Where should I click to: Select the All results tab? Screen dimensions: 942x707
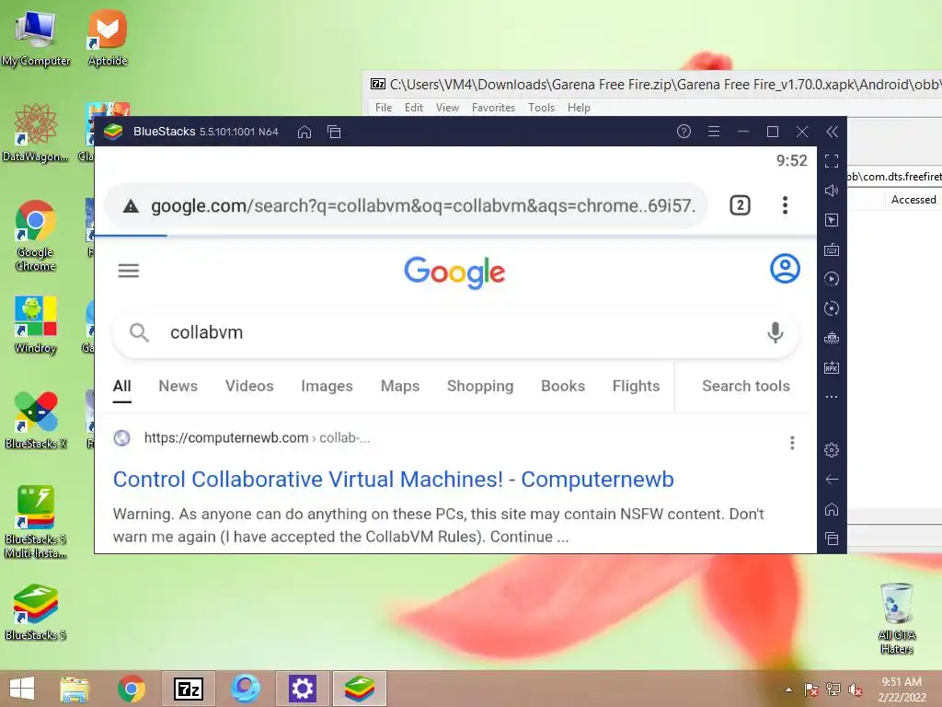(122, 386)
